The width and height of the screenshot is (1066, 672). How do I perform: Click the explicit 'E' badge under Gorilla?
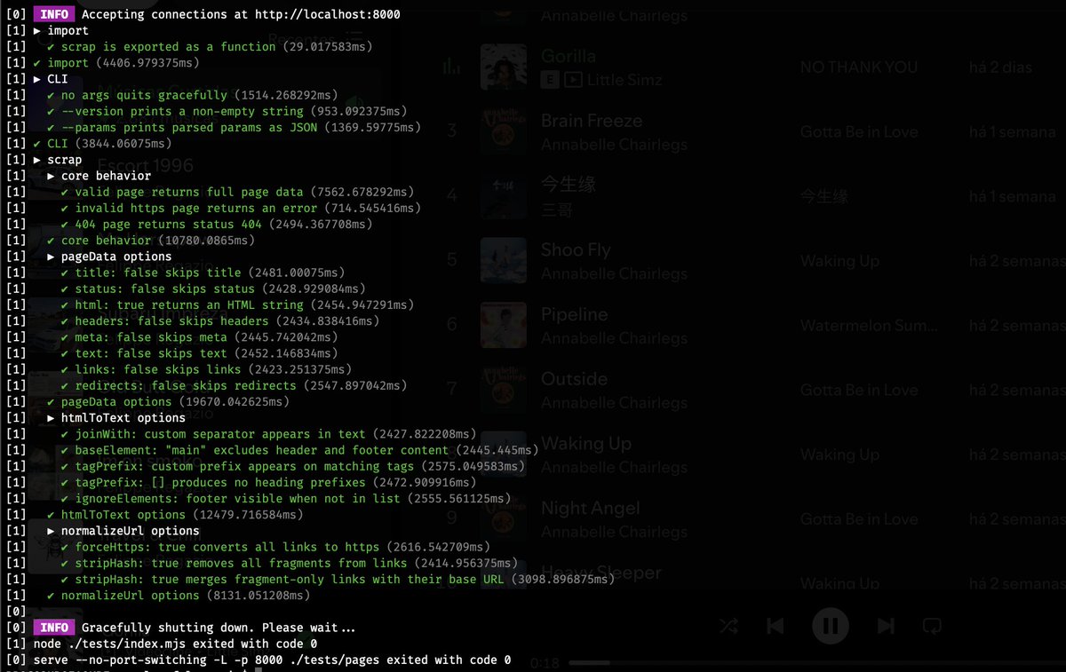(x=549, y=80)
